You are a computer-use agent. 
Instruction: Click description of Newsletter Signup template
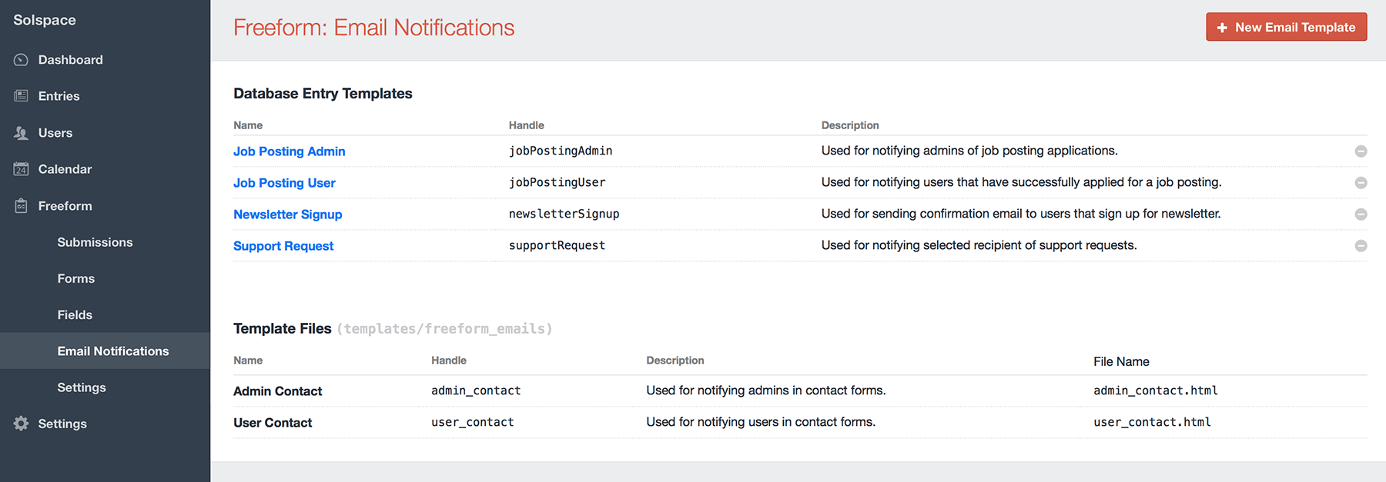pos(1021,214)
